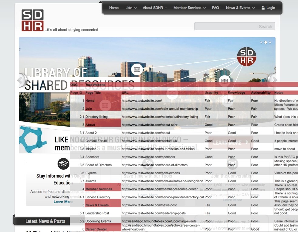Click open-book icon on the dark building
298x232 pixels.
click(137, 69)
